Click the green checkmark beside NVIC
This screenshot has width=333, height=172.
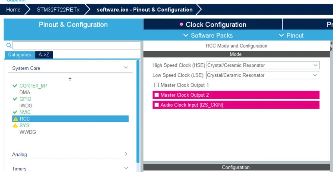pyautogui.click(x=15, y=112)
